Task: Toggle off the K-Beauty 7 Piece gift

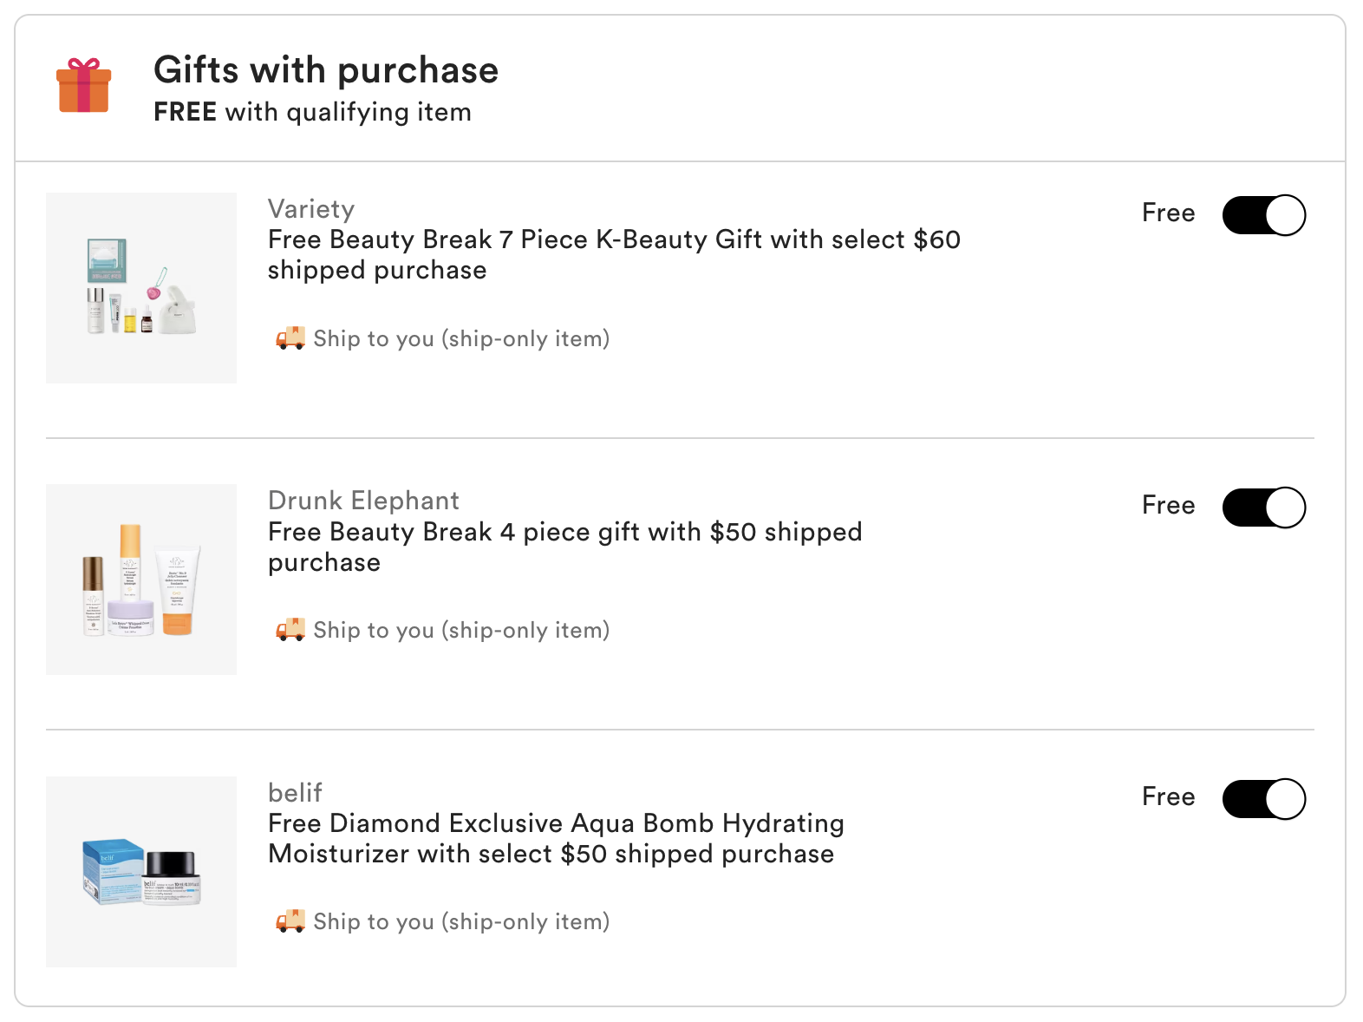Action: 1263,215
